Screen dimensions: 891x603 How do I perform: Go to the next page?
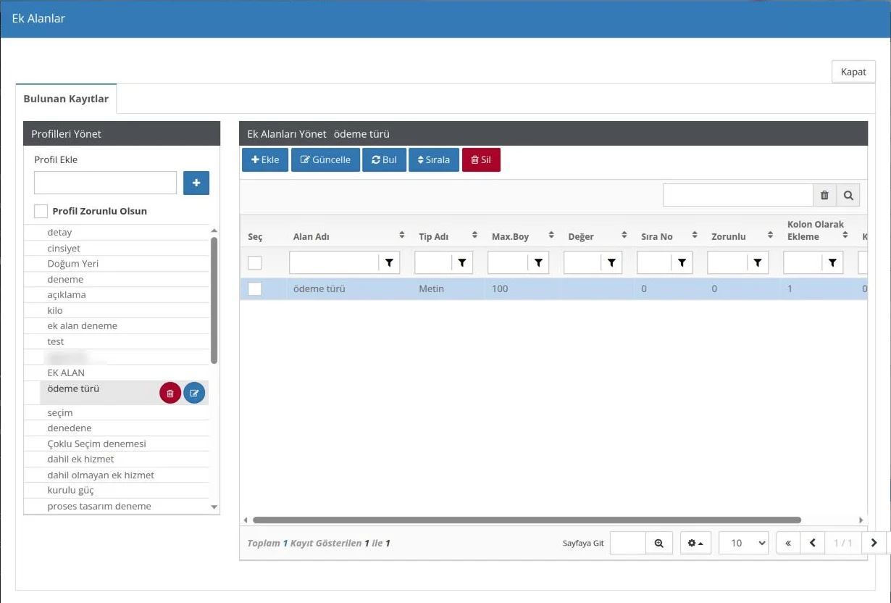[x=874, y=543]
